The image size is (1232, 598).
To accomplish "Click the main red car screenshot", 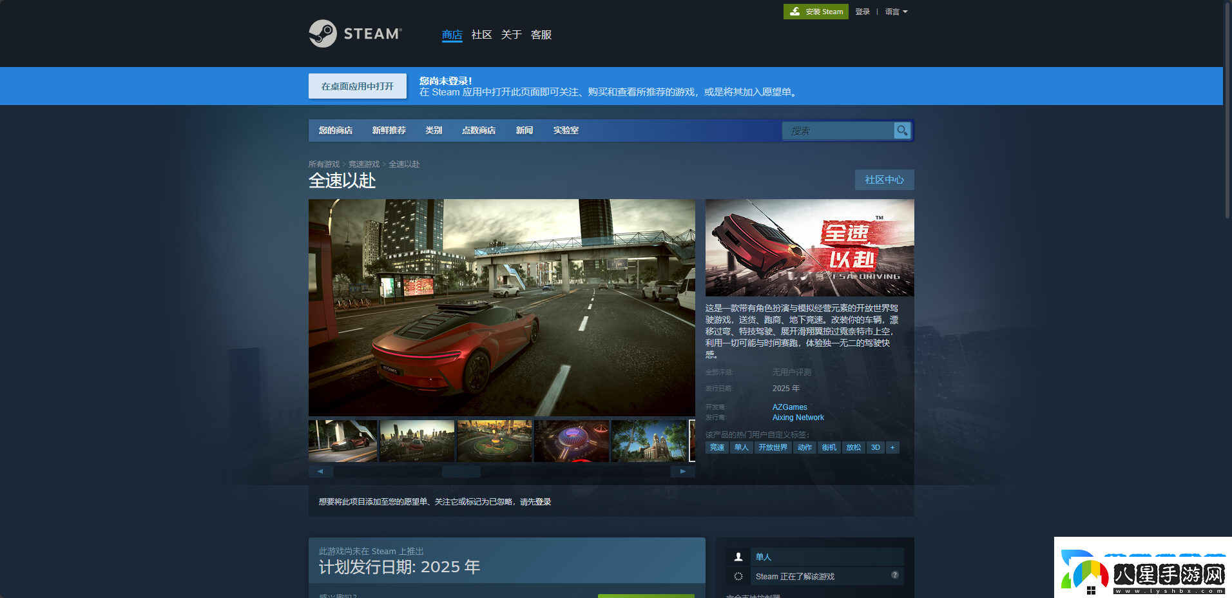I will [x=501, y=307].
